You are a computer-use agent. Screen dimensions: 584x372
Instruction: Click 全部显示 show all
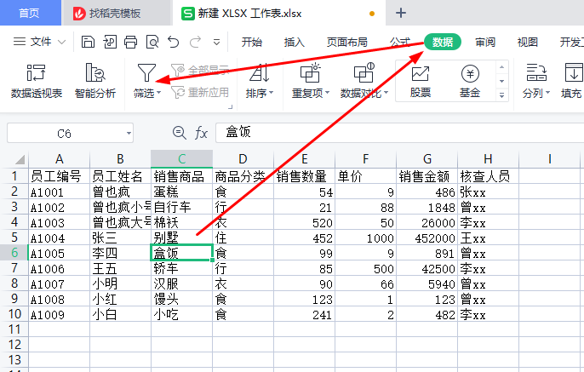[x=200, y=70]
